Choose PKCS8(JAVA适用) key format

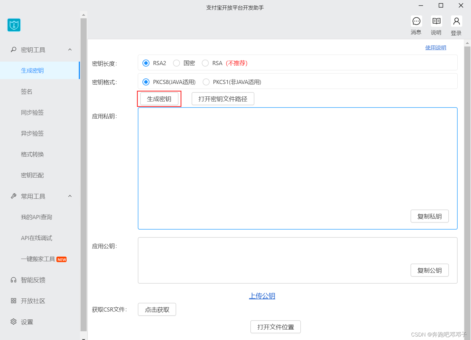pos(146,82)
